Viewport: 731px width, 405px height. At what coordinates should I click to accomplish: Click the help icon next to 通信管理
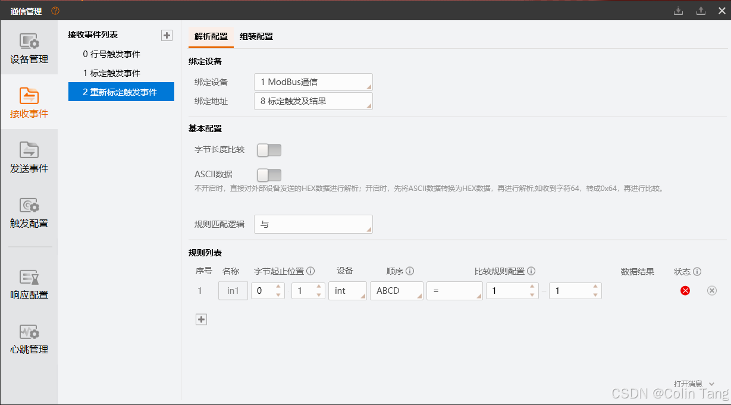(54, 10)
